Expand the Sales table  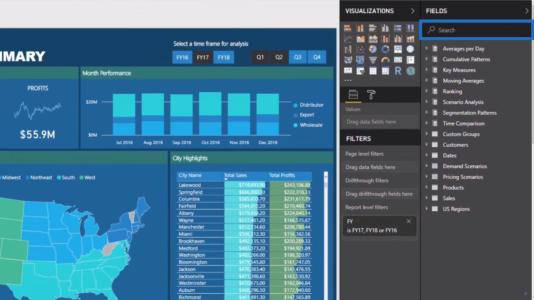427,198
